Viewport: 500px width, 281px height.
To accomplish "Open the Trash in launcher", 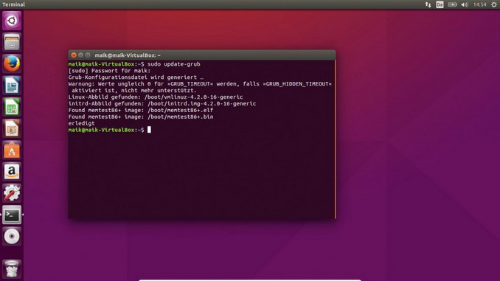I will point(12,269).
